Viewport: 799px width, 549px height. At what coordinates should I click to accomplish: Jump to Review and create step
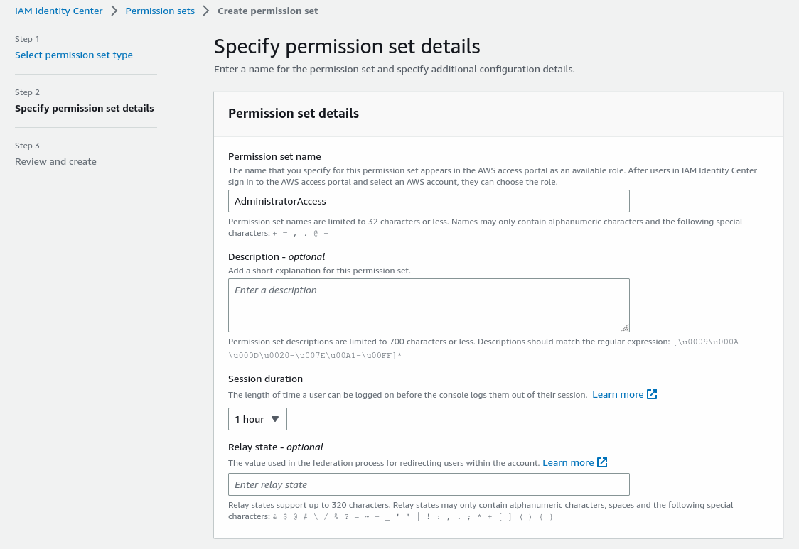point(55,161)
